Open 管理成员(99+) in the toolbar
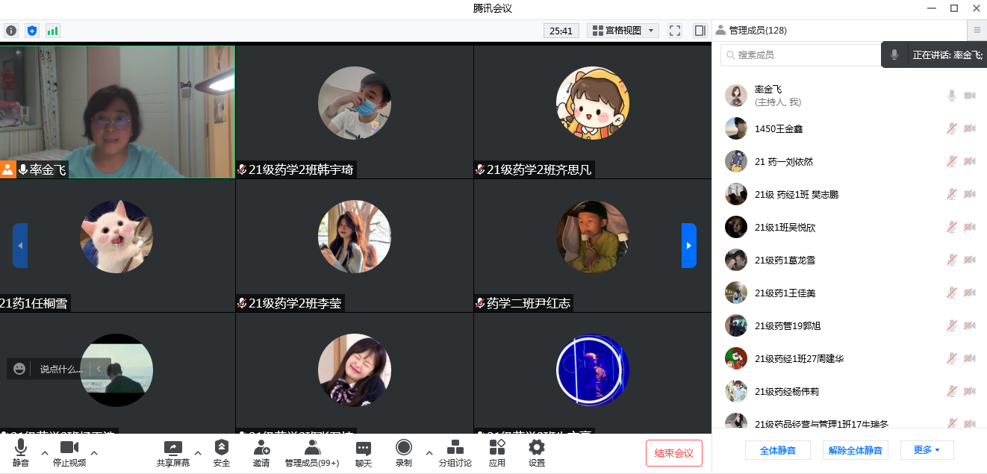The image size is (987, 474). click(x=312, y=453)
